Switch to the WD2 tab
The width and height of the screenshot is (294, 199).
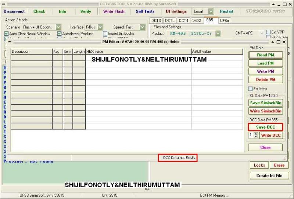(x=197, y=21)
